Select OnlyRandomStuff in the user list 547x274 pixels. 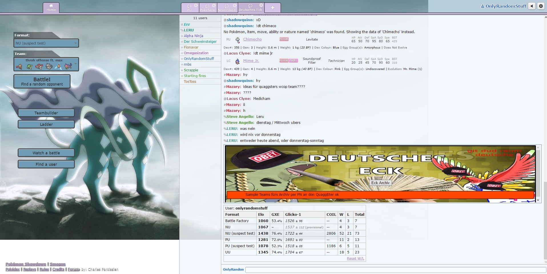pos(200,59)
